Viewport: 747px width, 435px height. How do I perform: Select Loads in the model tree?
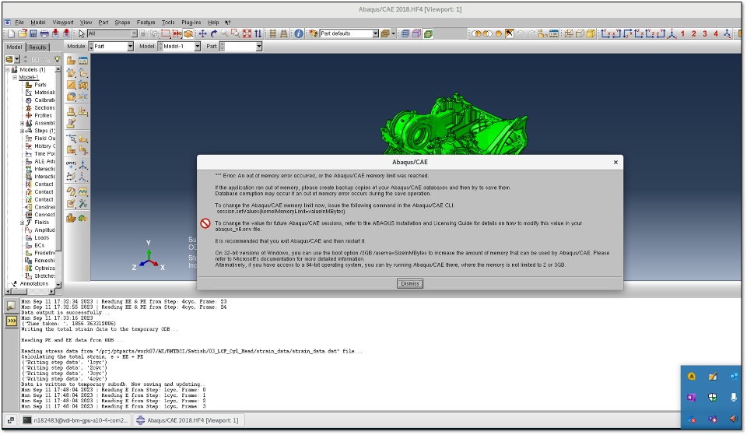41,238
